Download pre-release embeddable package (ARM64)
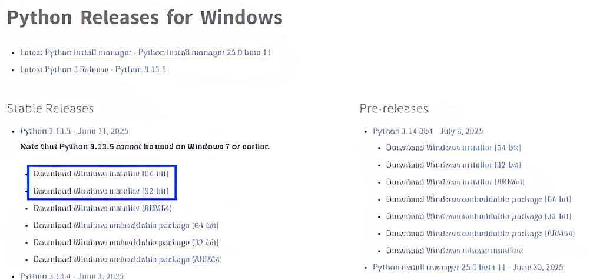This screenshot has width=603, height=280. coord(480,234)
